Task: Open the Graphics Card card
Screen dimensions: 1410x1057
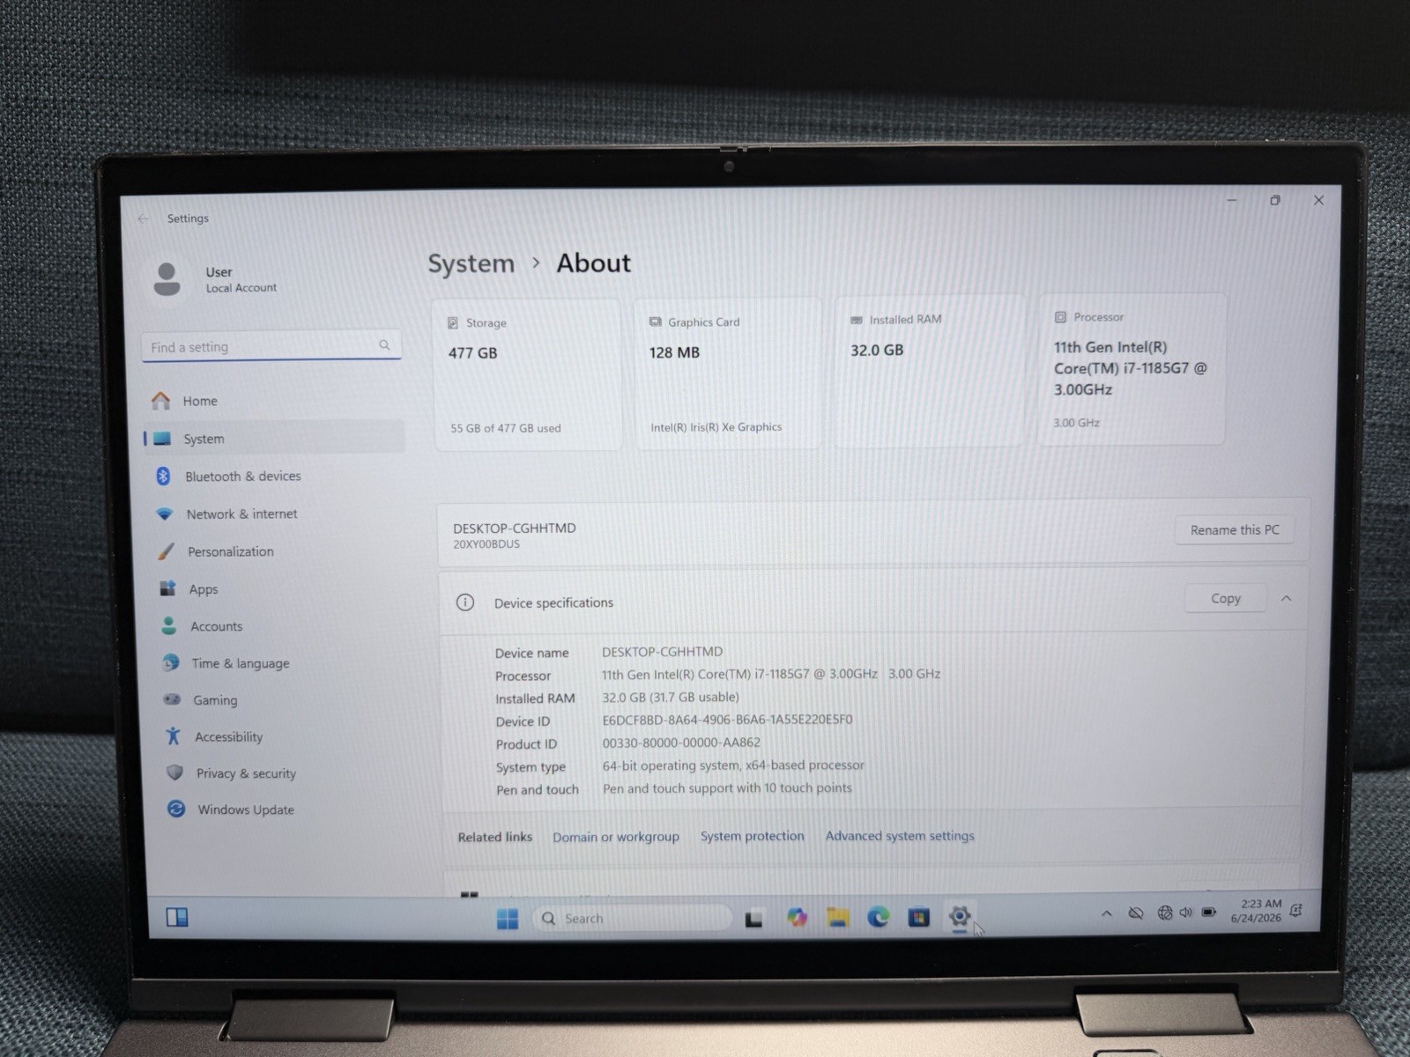Action: (728, 374)
